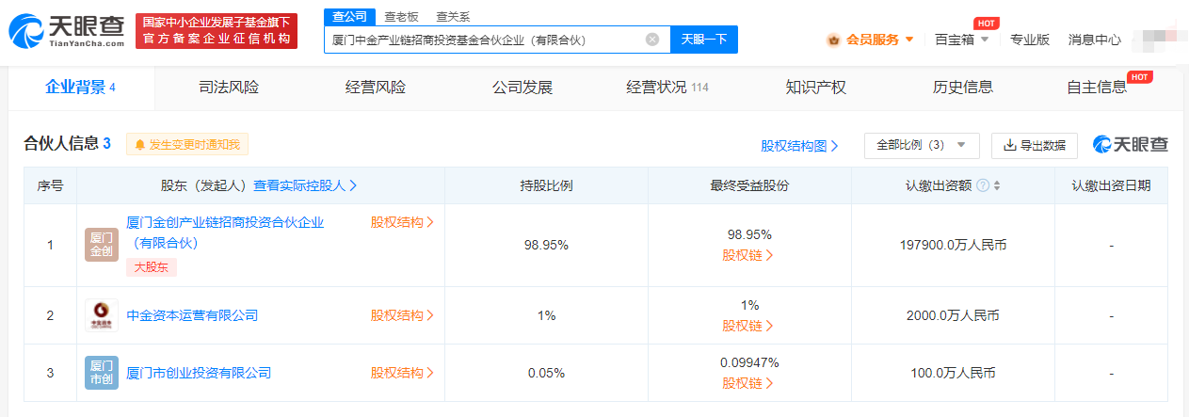Open 股权结构 for 中金资本运营有限公司
Screen dimensions: 1189x417
(402, 315)
